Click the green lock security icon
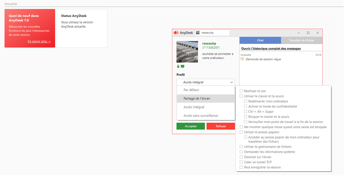This screenshot has height=177, width=344. (x=178, y=66)
